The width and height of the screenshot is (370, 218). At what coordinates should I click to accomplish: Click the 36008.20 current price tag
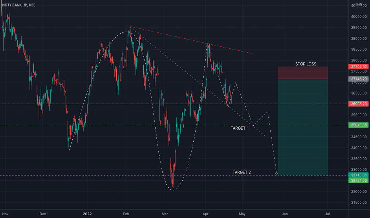pyautogui.click(x=358, y=104)
